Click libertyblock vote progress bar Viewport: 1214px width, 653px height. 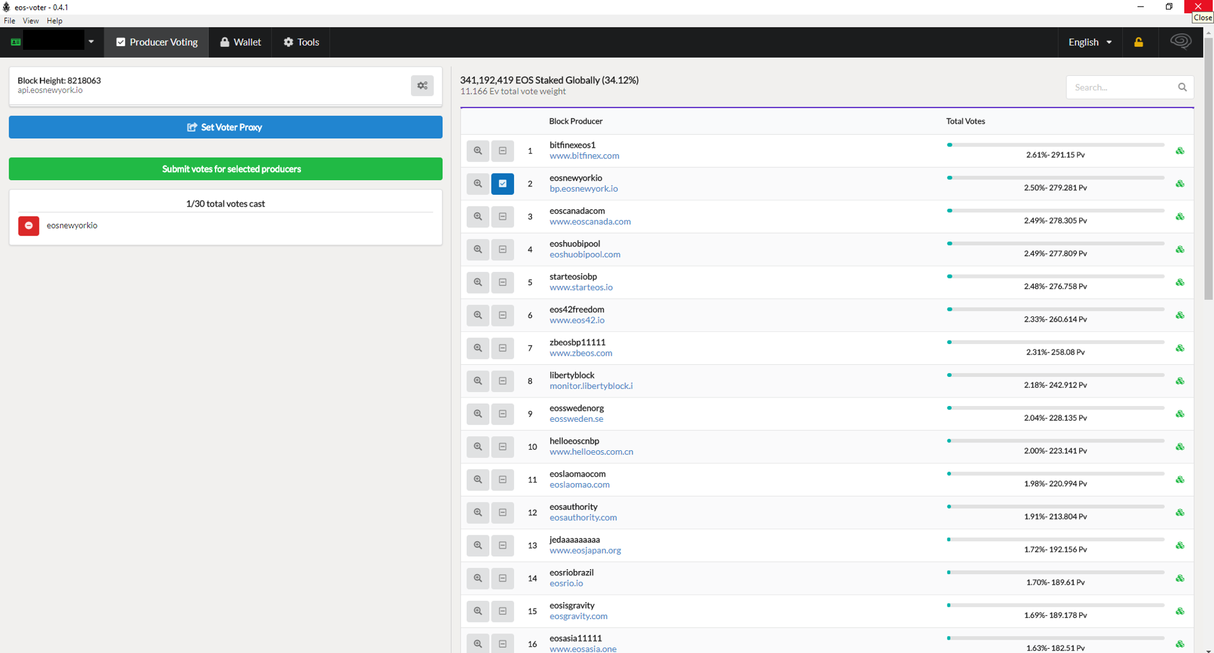pos(1056,375)
